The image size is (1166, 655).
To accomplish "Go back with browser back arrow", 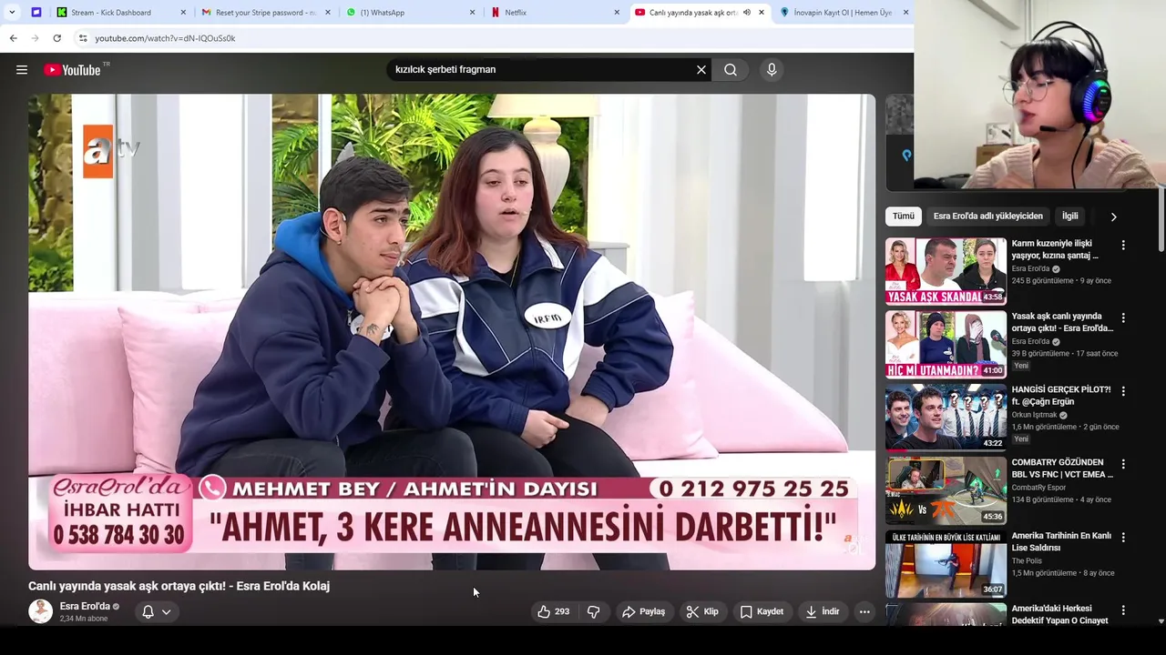I will 13,38.
